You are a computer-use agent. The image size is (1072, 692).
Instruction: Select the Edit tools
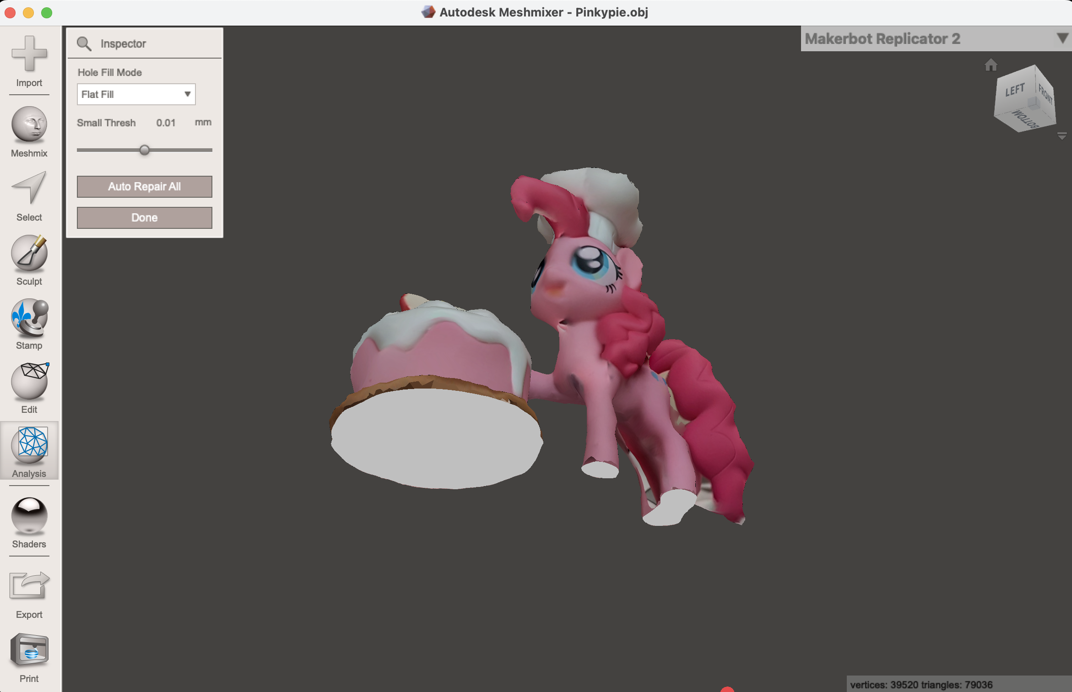pyautogui.click(x=29, y=386)
